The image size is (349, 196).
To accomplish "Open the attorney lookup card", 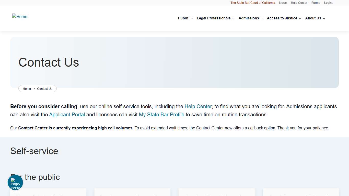I will 132,194.
